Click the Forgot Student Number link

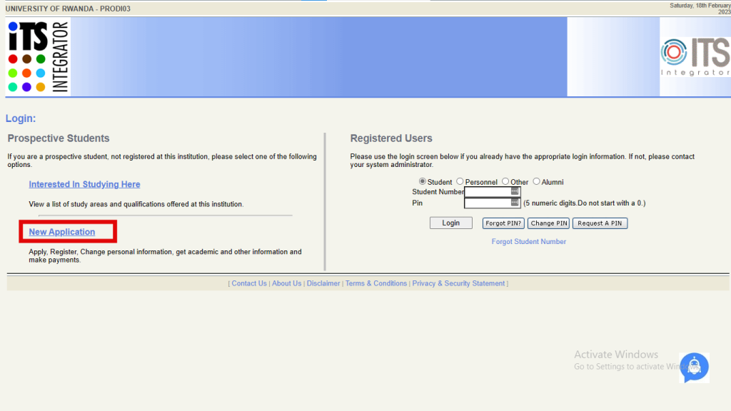(528, 241)
